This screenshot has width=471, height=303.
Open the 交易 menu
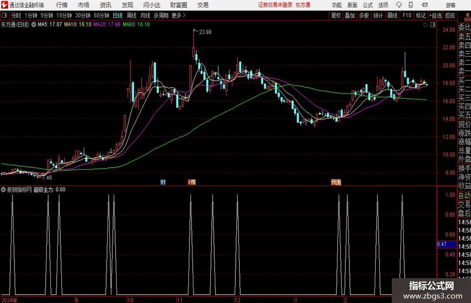coord(203,5)
